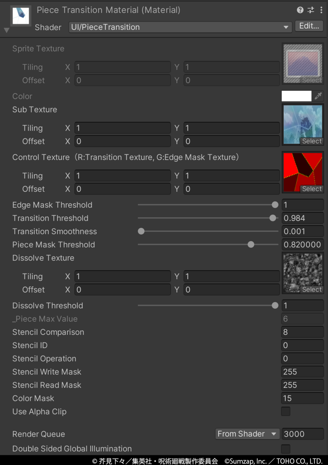The height and width of the screenshot is (465, 328).
Task: Pick color with the eyedropper
Action: pos(318,96)
